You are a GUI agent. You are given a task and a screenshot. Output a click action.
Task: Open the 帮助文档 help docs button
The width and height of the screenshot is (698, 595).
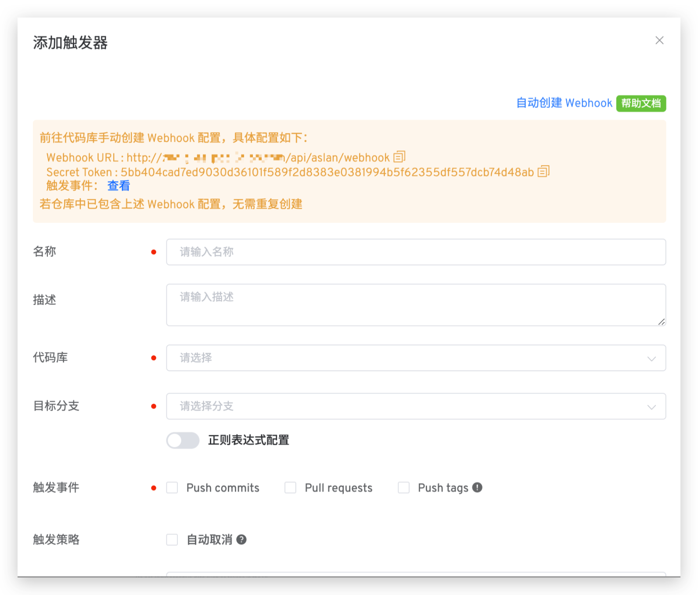click(641, 104)
